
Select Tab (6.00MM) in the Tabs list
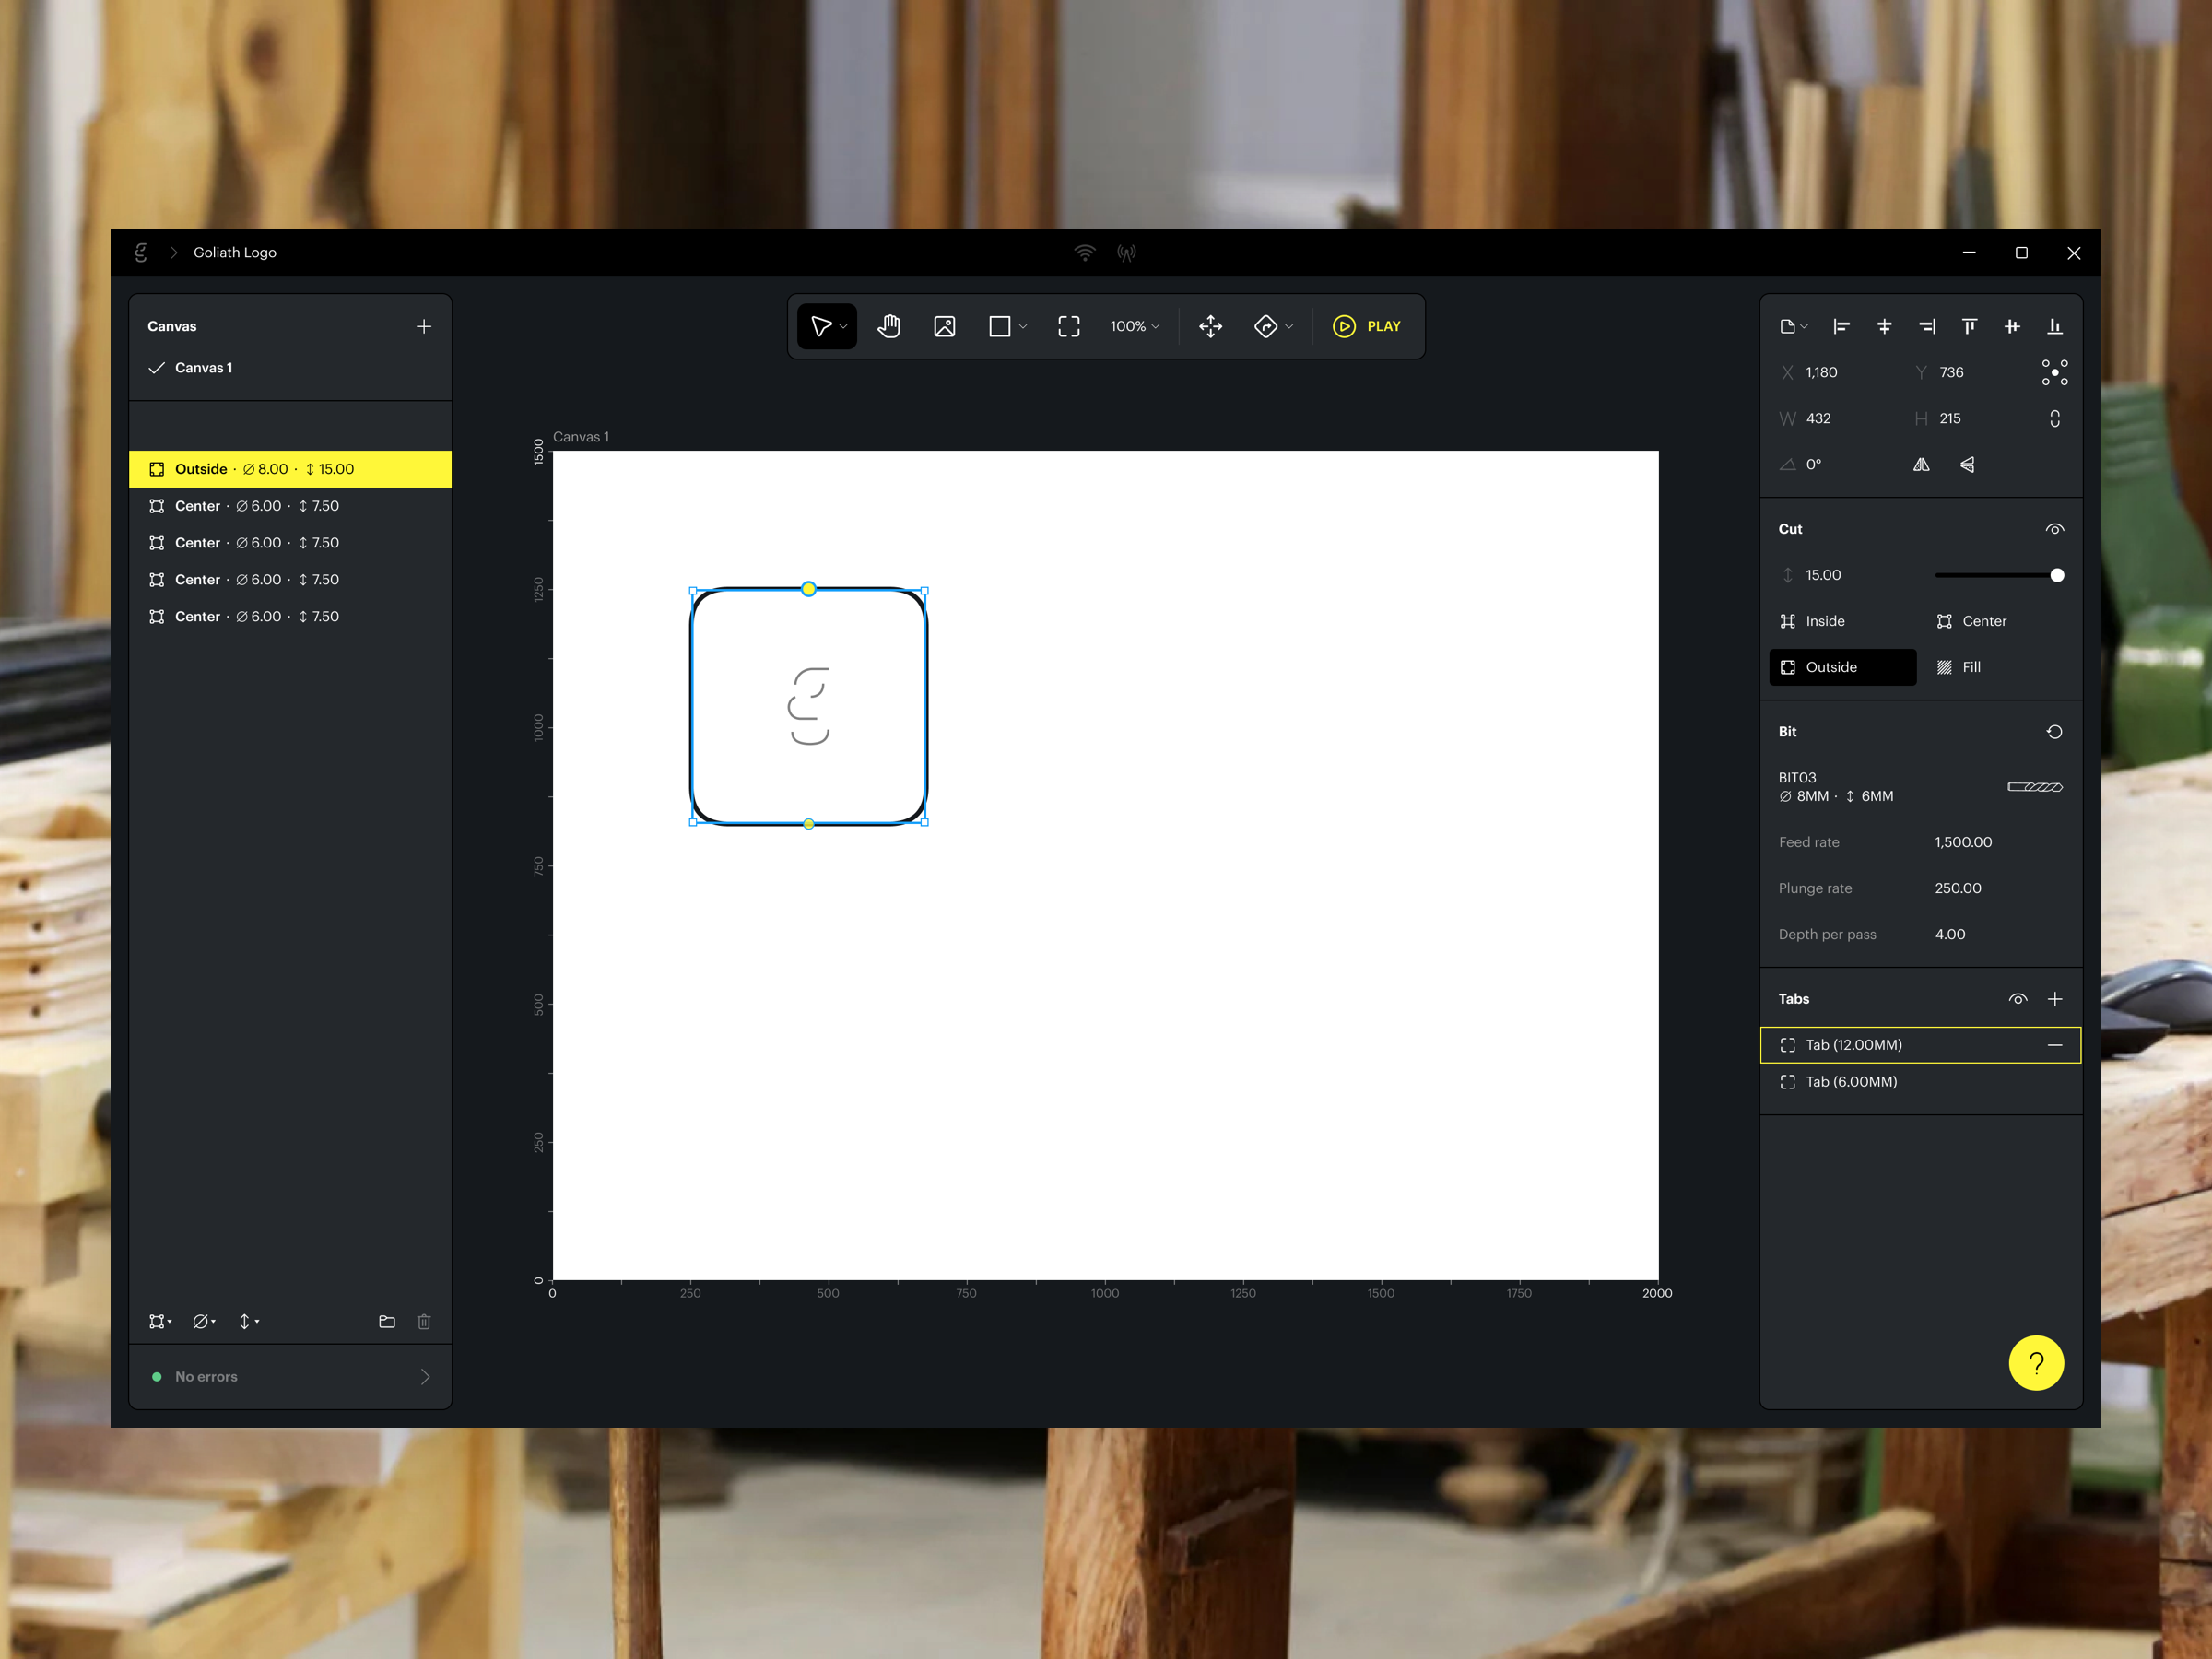tap(1851, 1081)
